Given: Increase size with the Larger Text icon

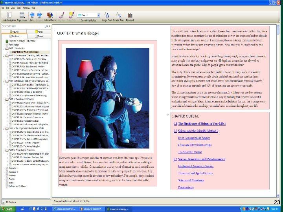Looking at the screenshot, I should pos(107,15).
